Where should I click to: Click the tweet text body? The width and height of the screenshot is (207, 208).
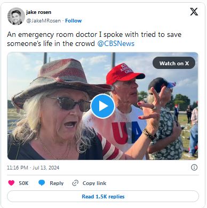[x=94, y=39]
